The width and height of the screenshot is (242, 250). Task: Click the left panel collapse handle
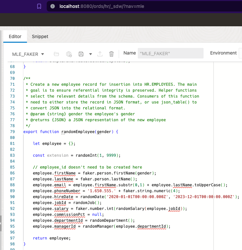point(1,223)
